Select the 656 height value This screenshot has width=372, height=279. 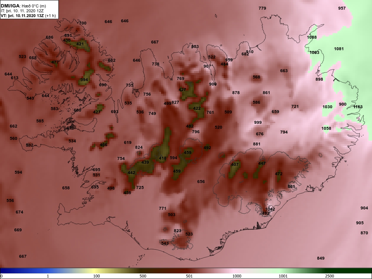coord(201,182)
